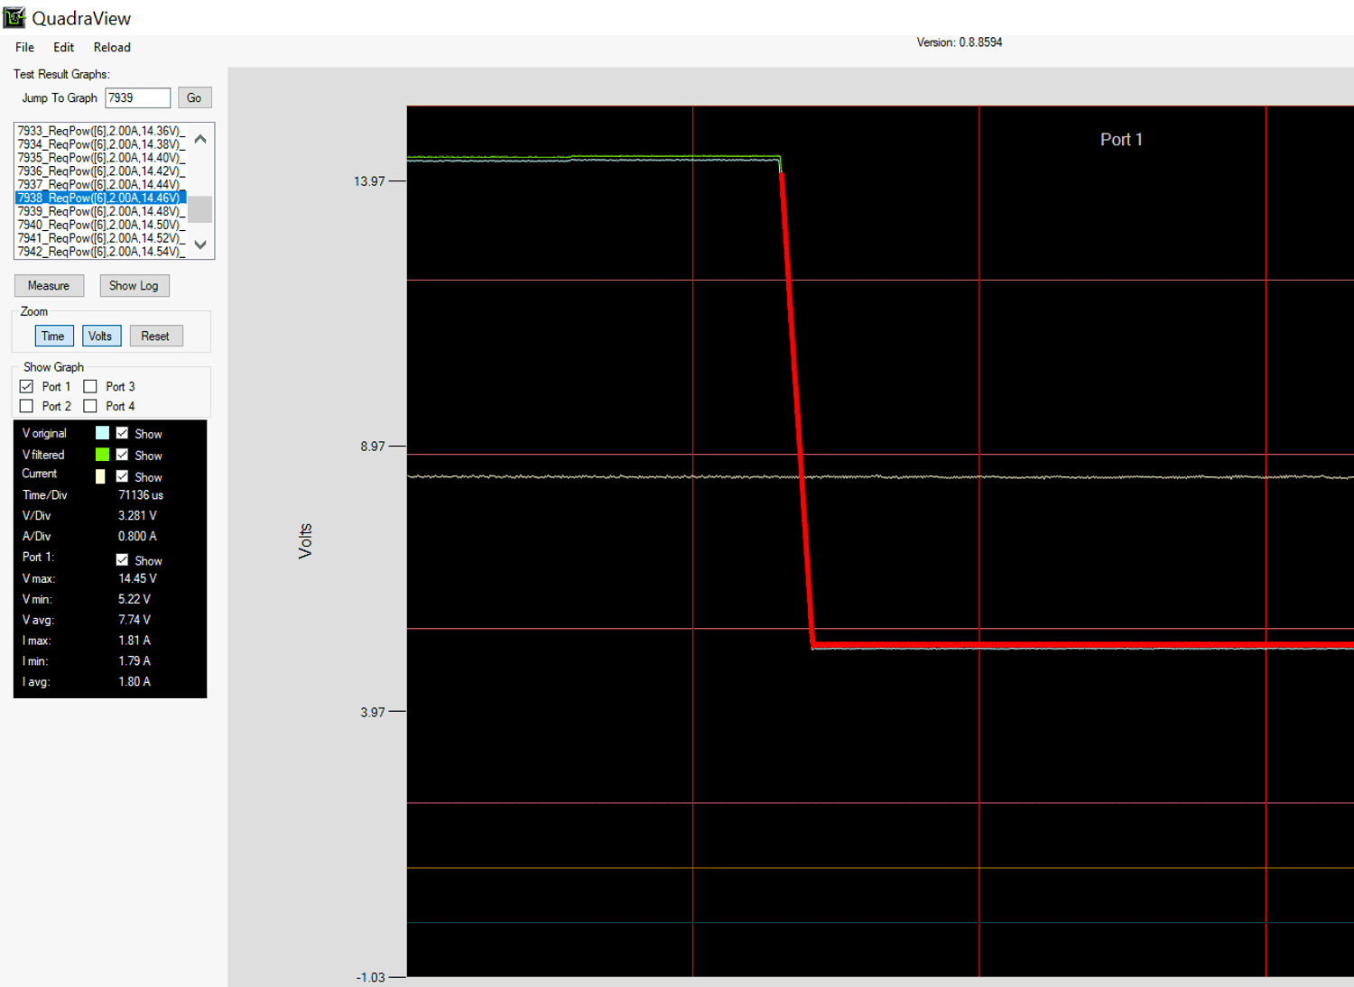This screenshot has width=1354, height=987.
Task: Reset the zoom level
Action: (x=155, y=335)
